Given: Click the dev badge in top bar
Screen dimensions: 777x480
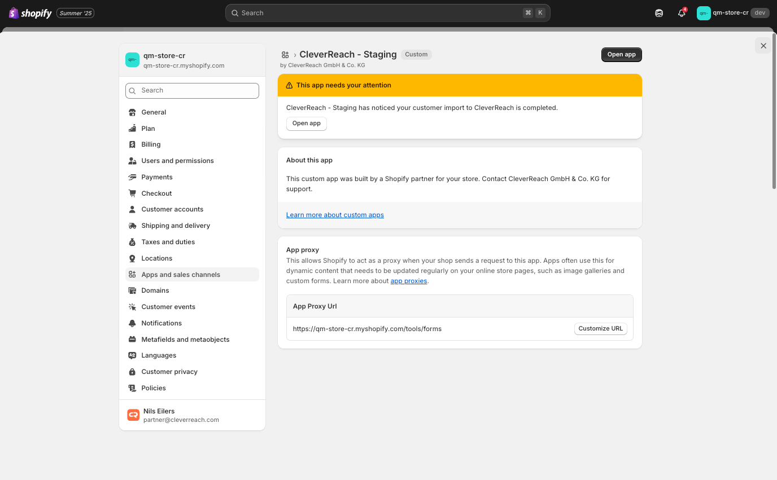Looking at the screenshot, I should click(760, 13).
